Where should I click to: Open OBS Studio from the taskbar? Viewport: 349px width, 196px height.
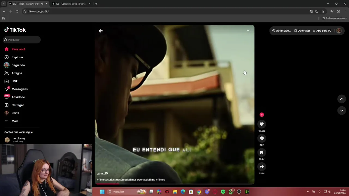click(239, 192)
